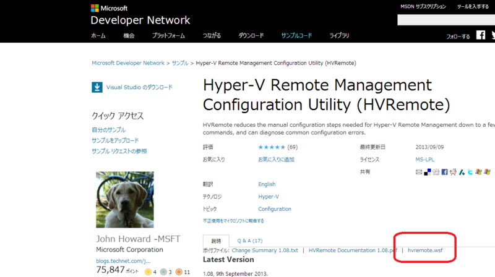This screenshot has height=277, width=495.
Task: Open the Hyper-V technology link
Action: pyautogui.click(x=269, y=197)
